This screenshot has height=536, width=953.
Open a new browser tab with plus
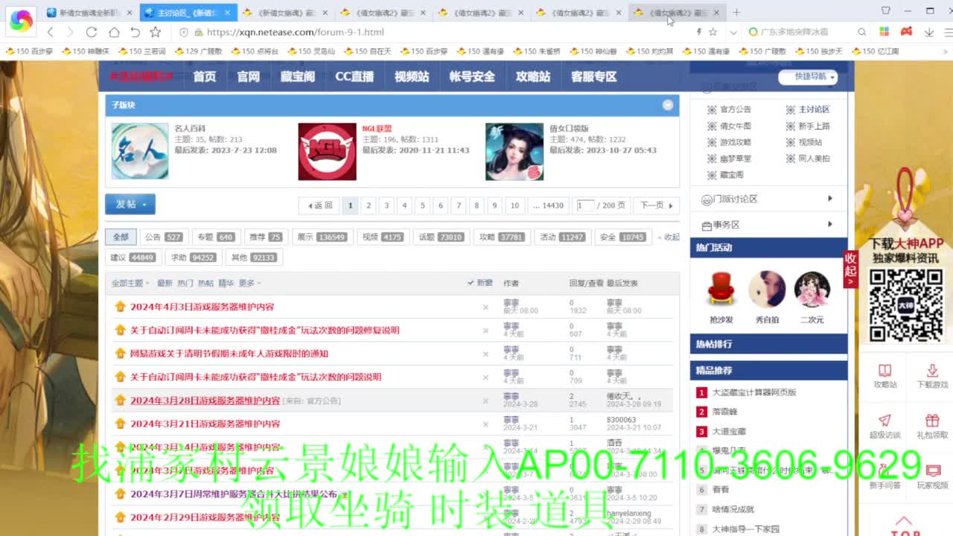point(736,13)
